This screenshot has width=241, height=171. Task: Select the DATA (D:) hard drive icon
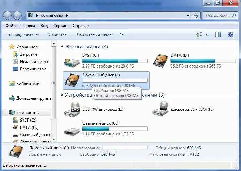[x=161, y=61]
